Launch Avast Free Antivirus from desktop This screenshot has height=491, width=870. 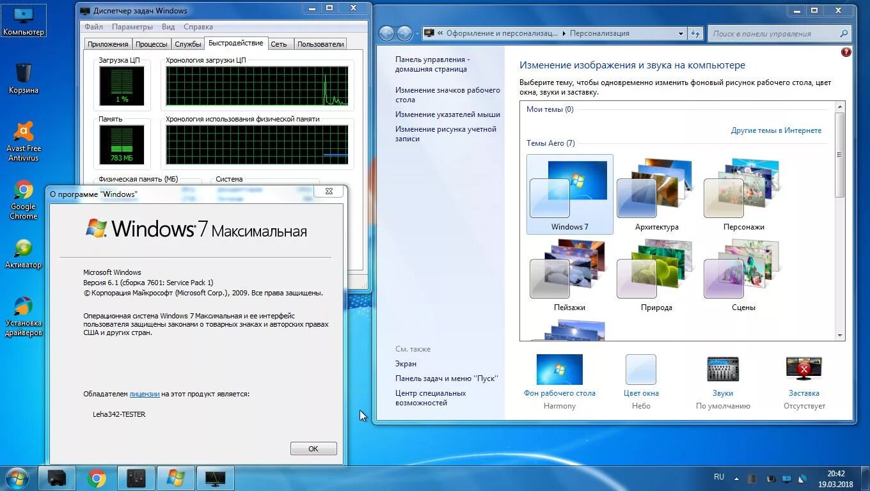[x=24, y=141]
